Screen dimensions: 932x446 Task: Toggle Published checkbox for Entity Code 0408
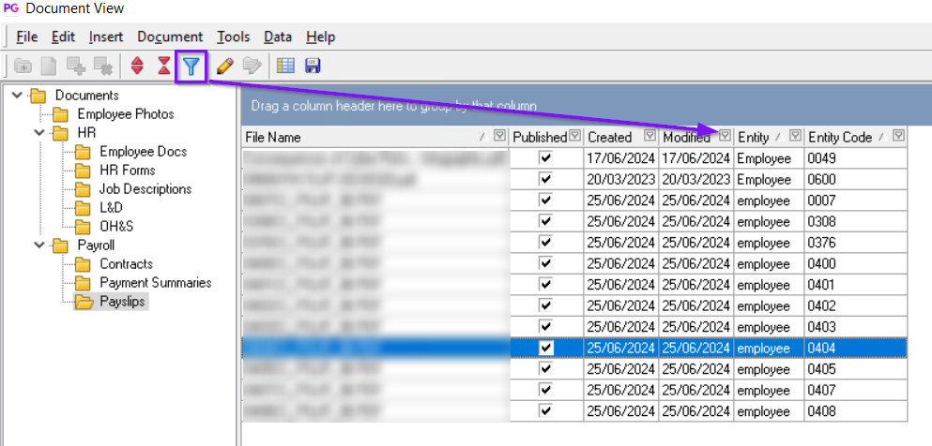click(x=546, y=411)
